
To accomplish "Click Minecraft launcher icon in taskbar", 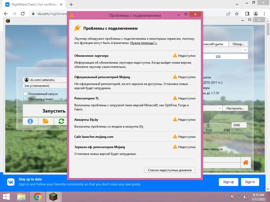I will (53, 197).
